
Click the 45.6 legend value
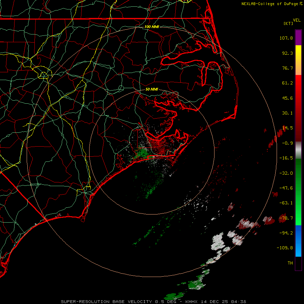[287, 98]
